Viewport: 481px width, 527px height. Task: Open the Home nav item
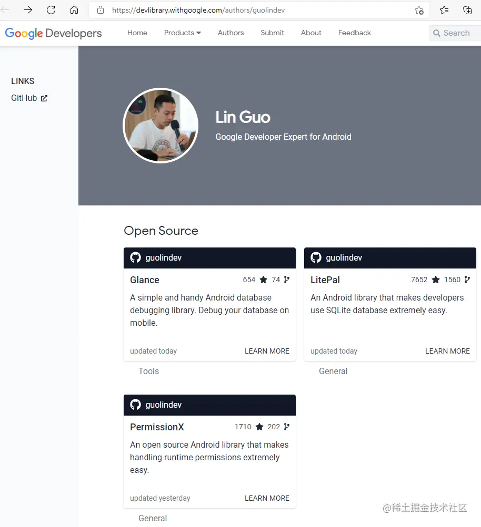pyautogui.click(x=137, y=33)
